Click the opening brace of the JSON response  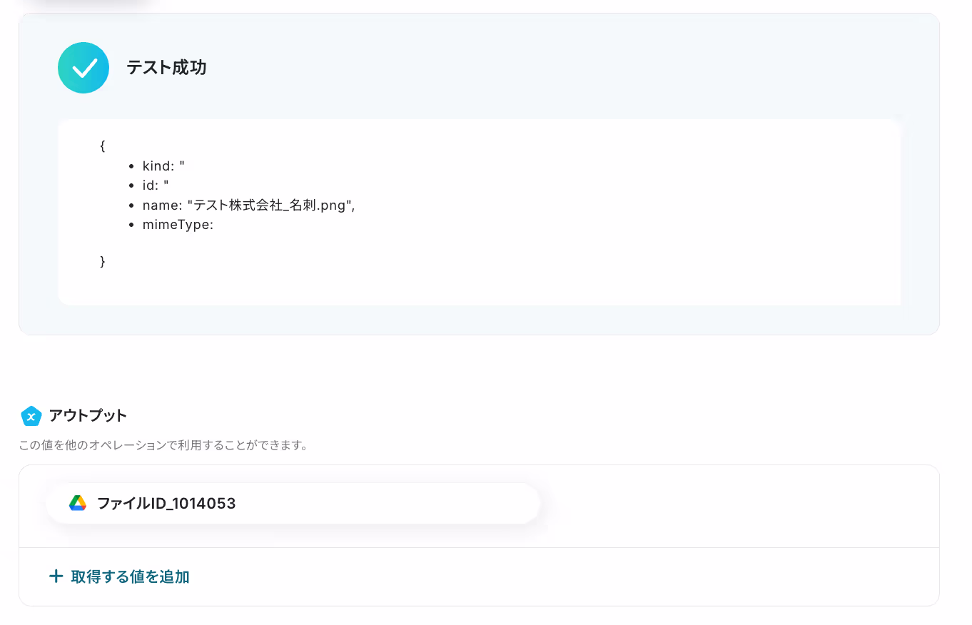pos(103,146)
